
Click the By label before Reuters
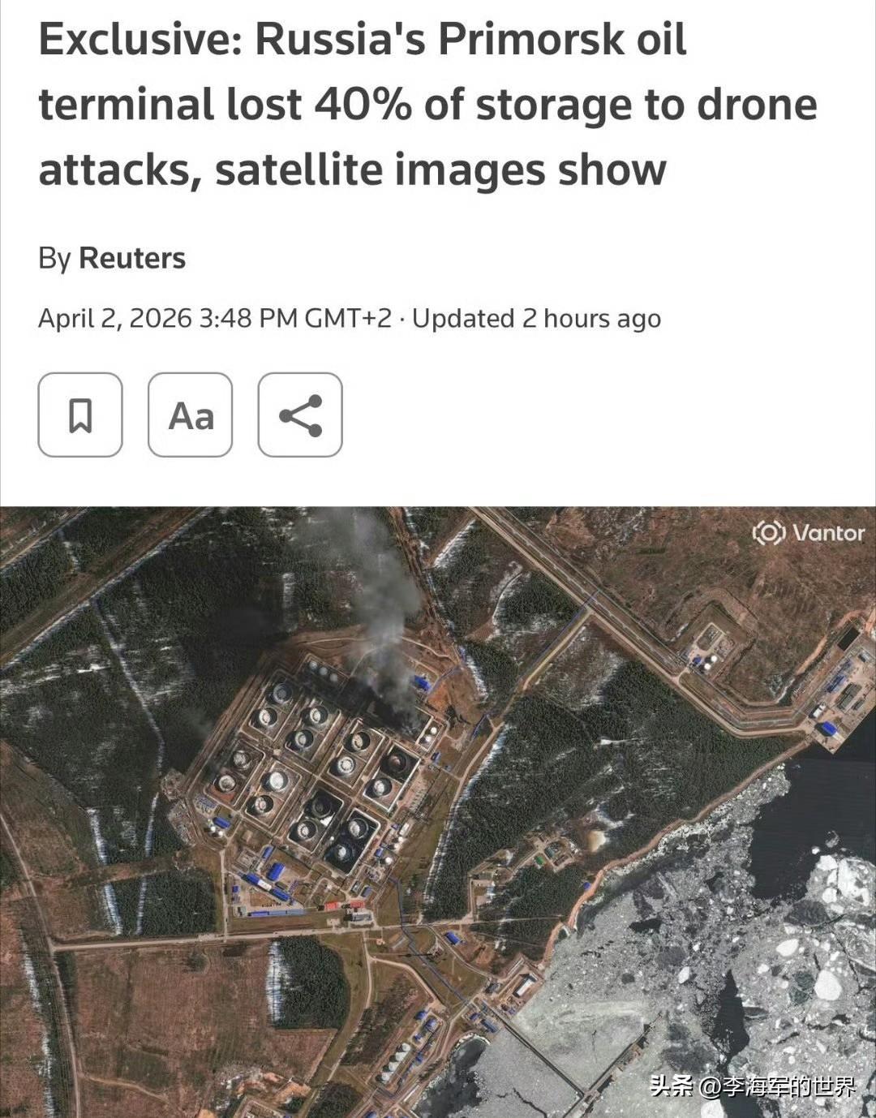pos(54,260)
